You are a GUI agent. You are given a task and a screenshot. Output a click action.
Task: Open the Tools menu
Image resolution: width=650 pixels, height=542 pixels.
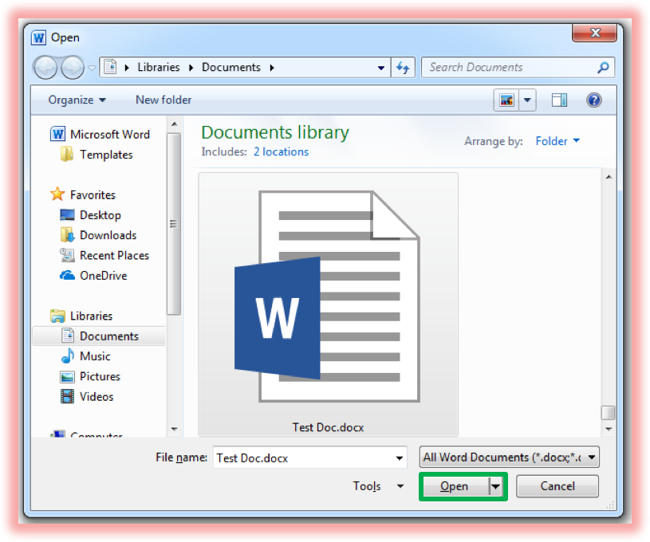point(378,486)
